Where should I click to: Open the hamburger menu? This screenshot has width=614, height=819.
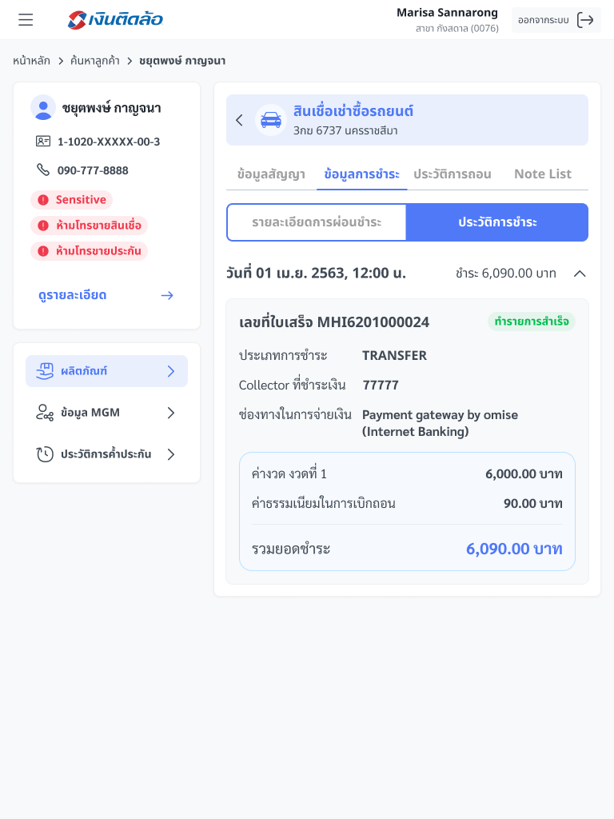(x=26, y=20)
